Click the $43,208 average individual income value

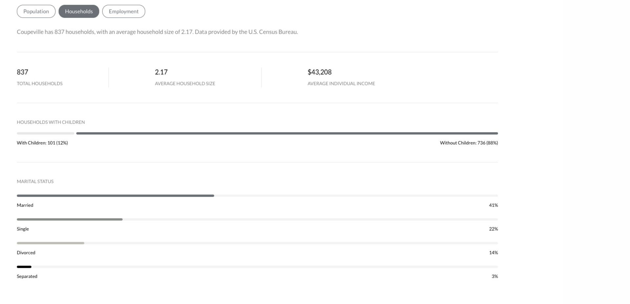[x=320, y=72]
